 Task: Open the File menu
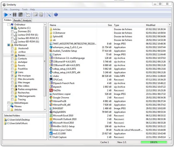[6, 10]
